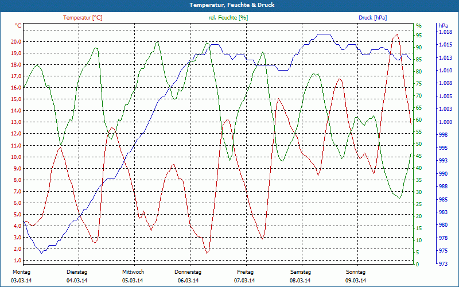
Task: Click the green "%" axis unit label
Action: pos(419,26)
